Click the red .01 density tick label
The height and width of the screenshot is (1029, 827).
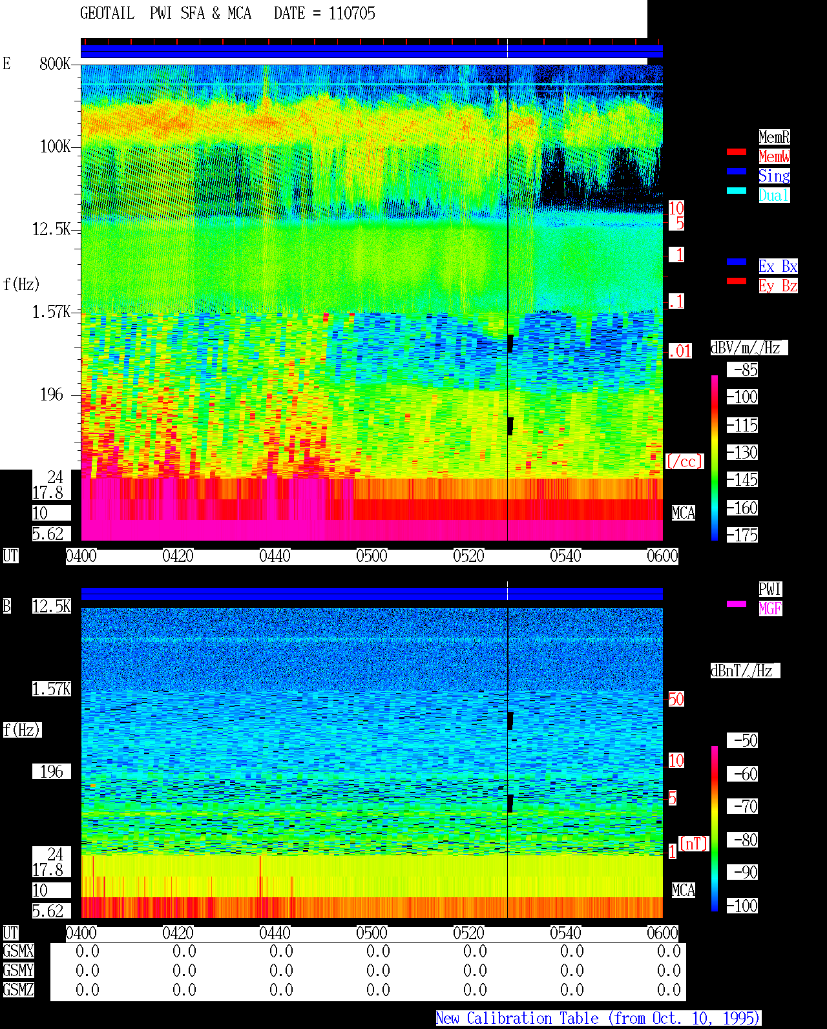pos(680,351)
